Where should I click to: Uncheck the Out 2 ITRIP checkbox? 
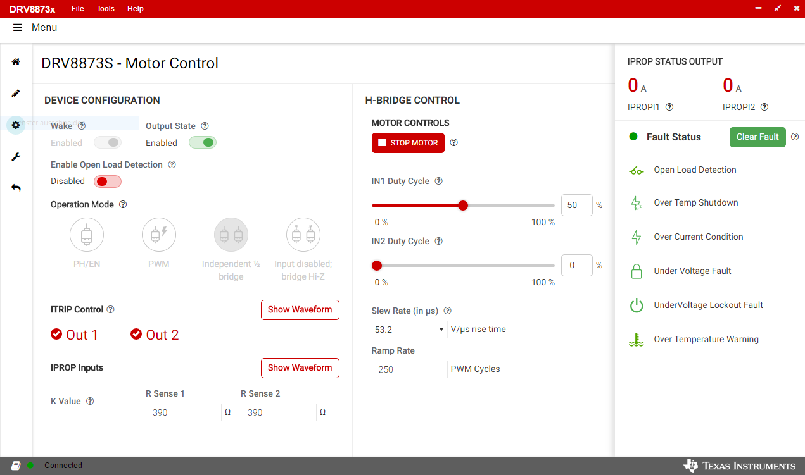[136, 334]
